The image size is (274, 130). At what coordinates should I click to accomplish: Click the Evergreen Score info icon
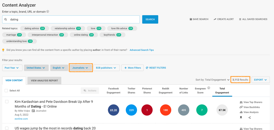coord(209,88)
